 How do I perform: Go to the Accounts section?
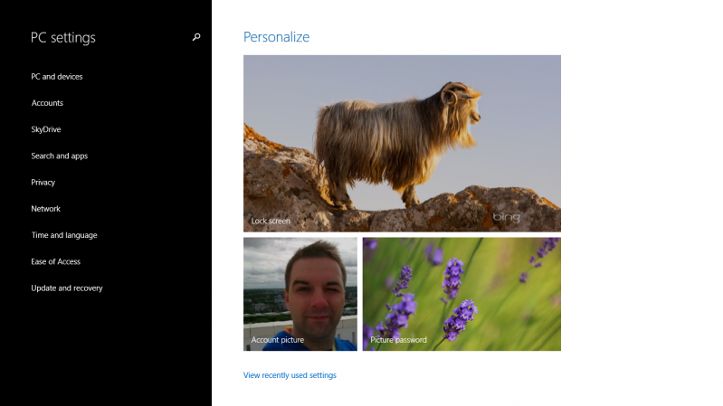tap(47, 103)
